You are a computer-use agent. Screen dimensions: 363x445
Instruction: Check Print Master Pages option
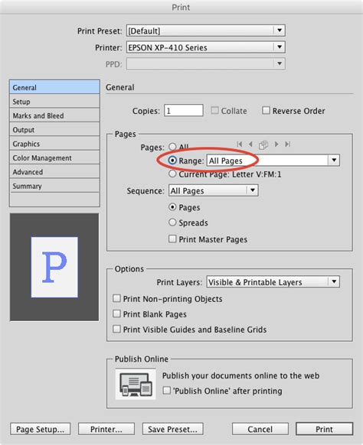tap(172, 239)
